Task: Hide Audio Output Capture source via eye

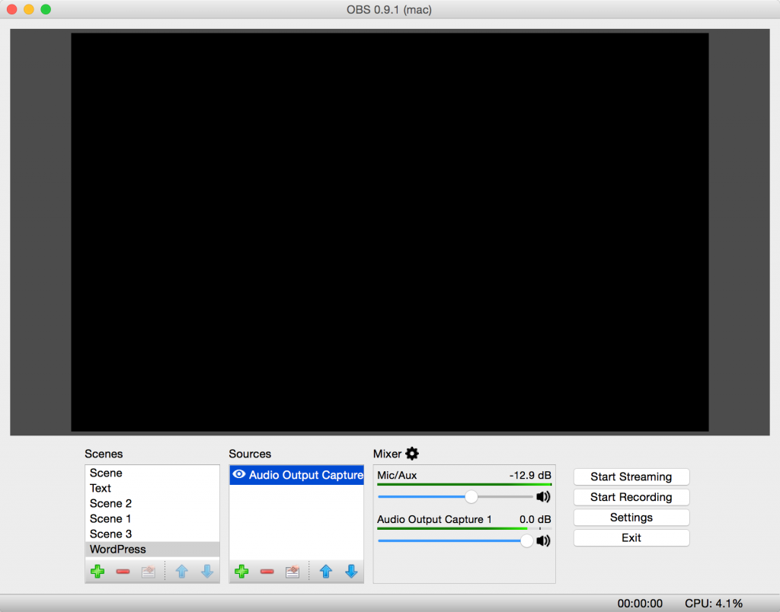Action: tap(239, 474)
